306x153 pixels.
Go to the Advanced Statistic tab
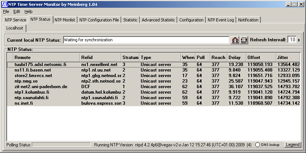(158, 20)
